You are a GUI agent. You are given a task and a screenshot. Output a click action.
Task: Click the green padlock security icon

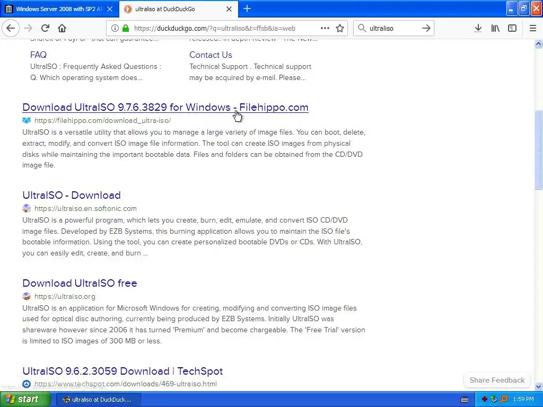pyautogui.click(x=126, y=28)
